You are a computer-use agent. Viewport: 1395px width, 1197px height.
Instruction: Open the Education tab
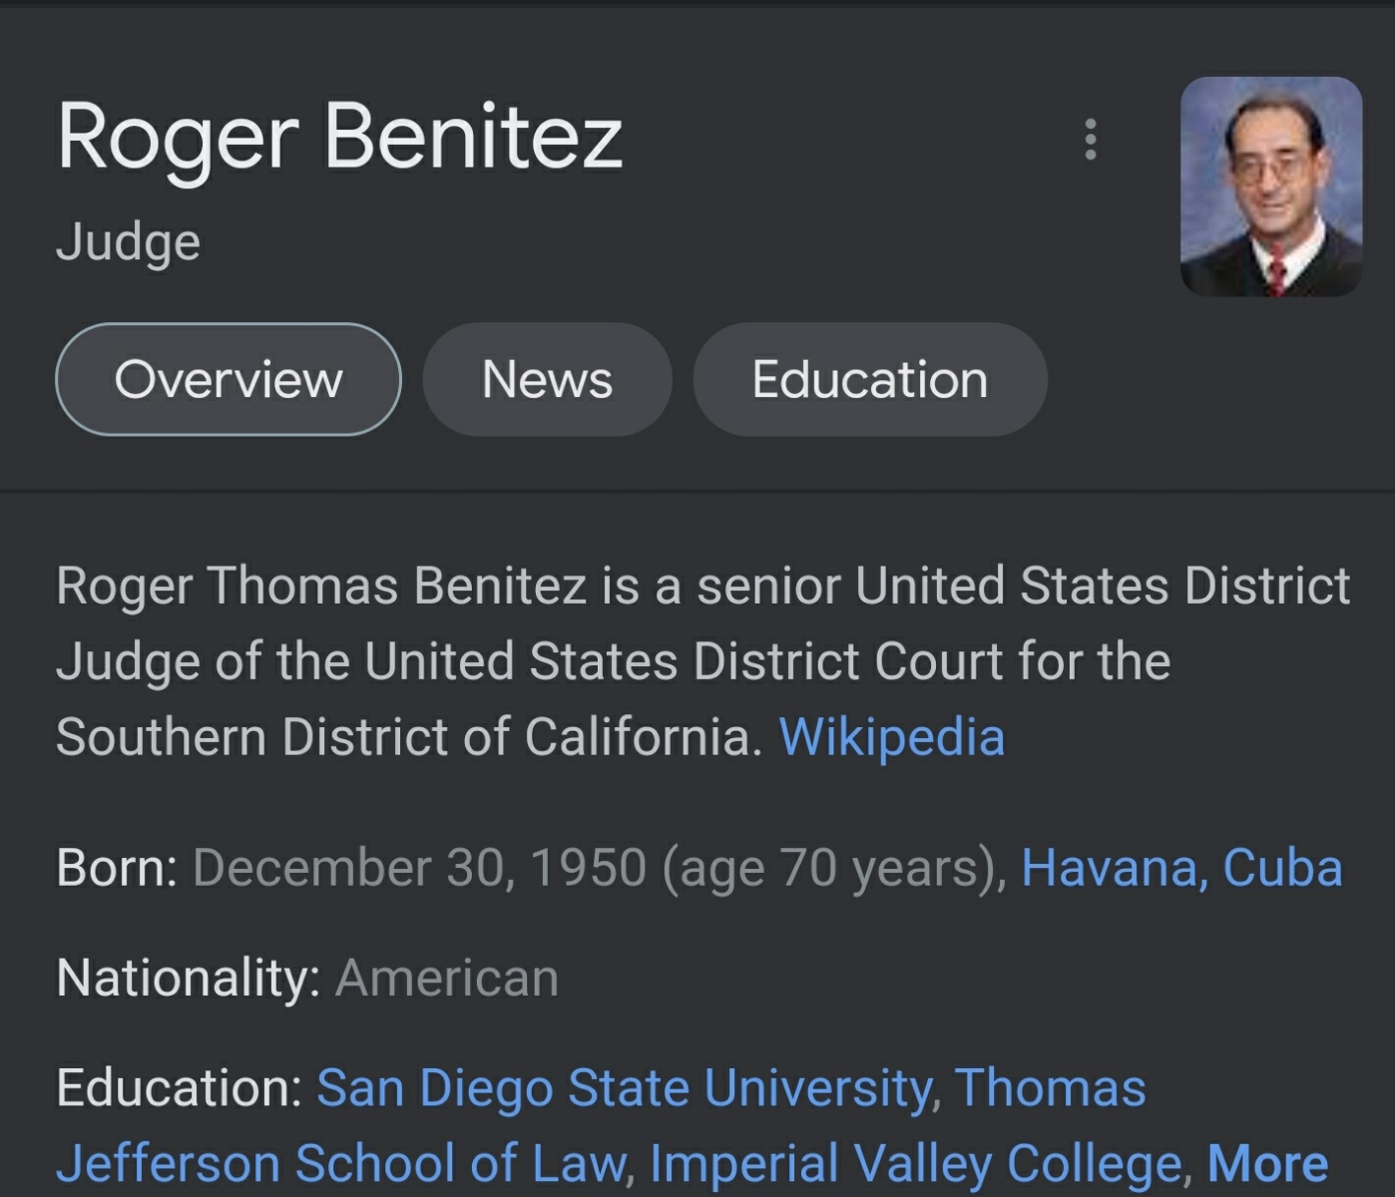[x=869, y=379]
